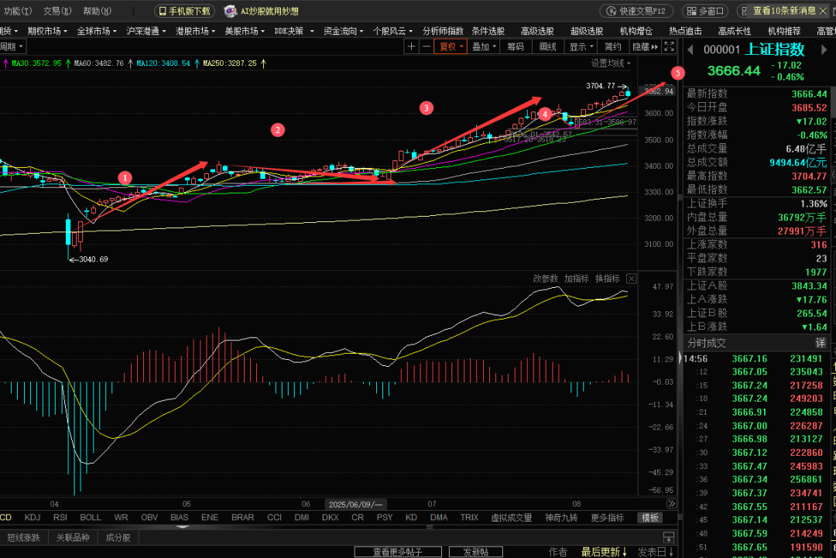Viewport: 836px width, 558px height.
Task: Open 快速交易F12 quick trade
Action: click(x=637, y=12)
